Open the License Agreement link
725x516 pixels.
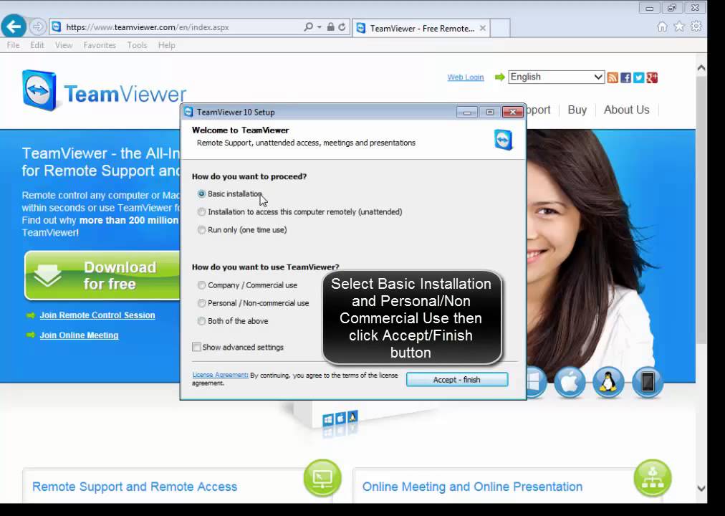pyautogui.click(x=220, y=375)
